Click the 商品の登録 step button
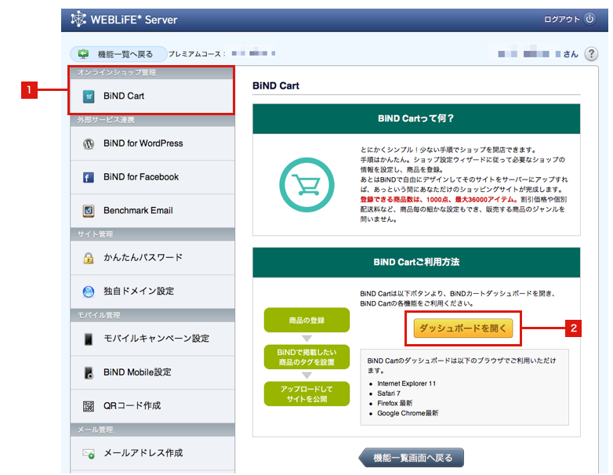The width and height of the screenshot is (613, 475). click(x=306, y=320)
